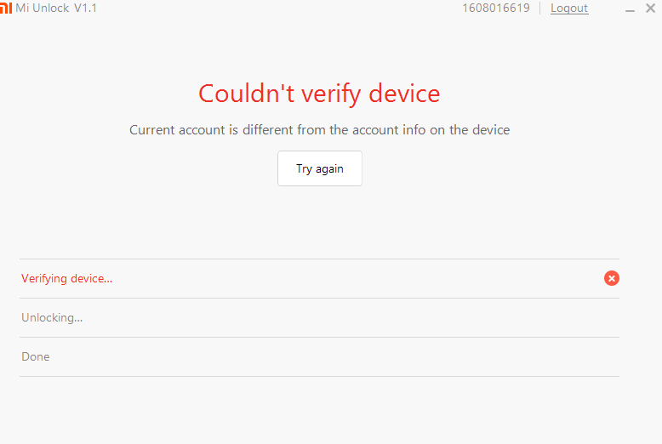Select the Verifying device step

point(67,279)
